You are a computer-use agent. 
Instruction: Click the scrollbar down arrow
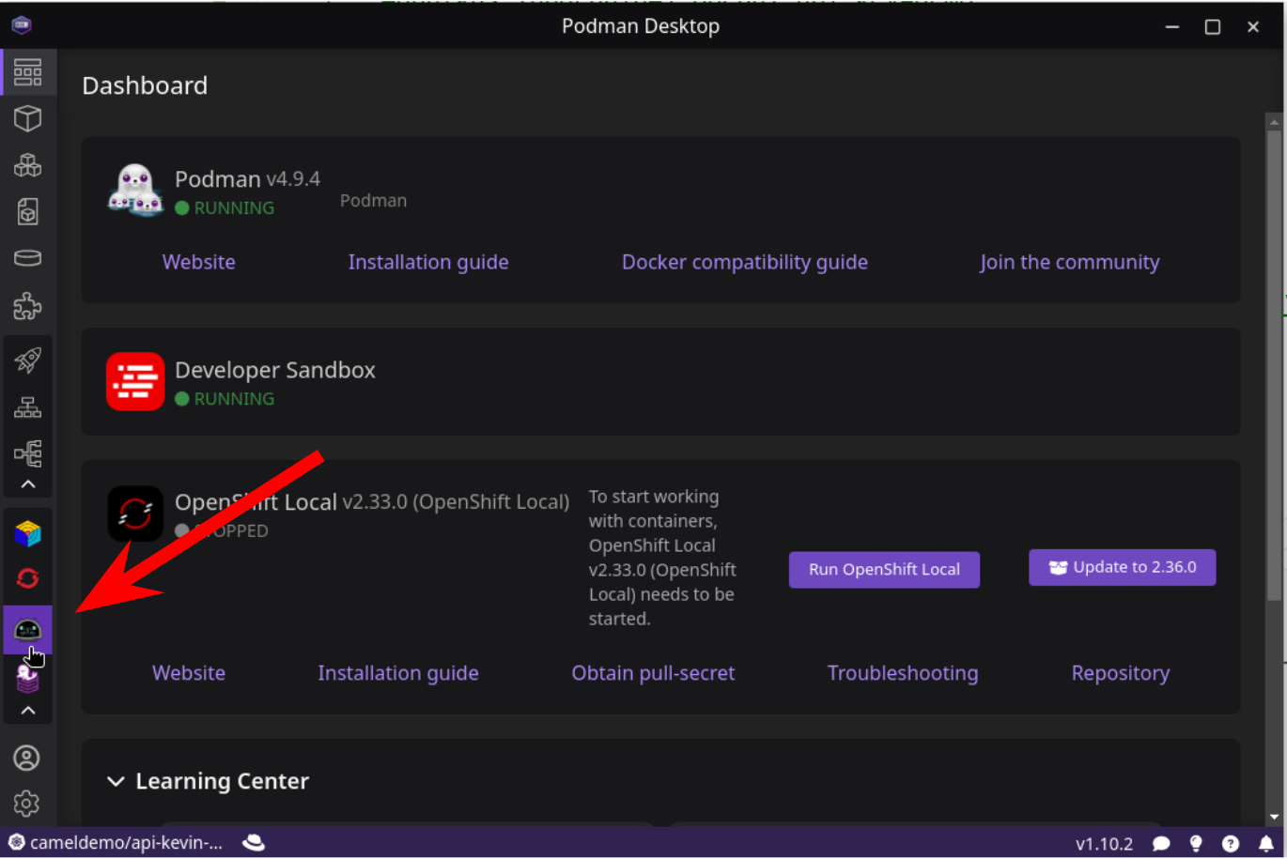pos(1274,817)
